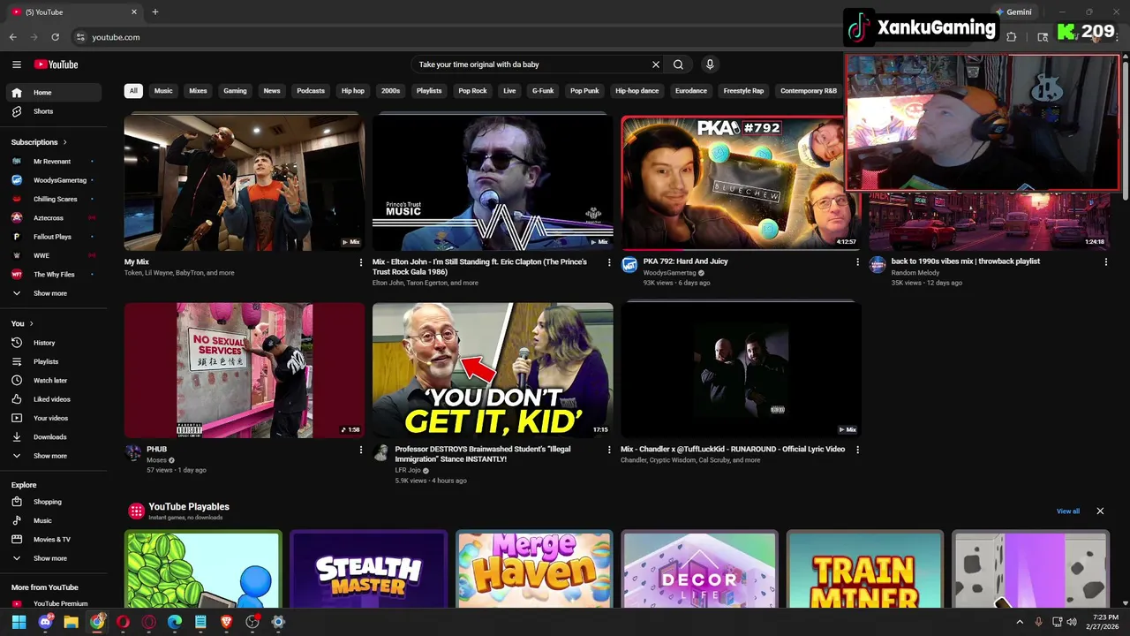The width and height of the screenshot is (1130, 636).
Task: Dismiss the YouTube Playables section
Action: tap(1100, 511)
